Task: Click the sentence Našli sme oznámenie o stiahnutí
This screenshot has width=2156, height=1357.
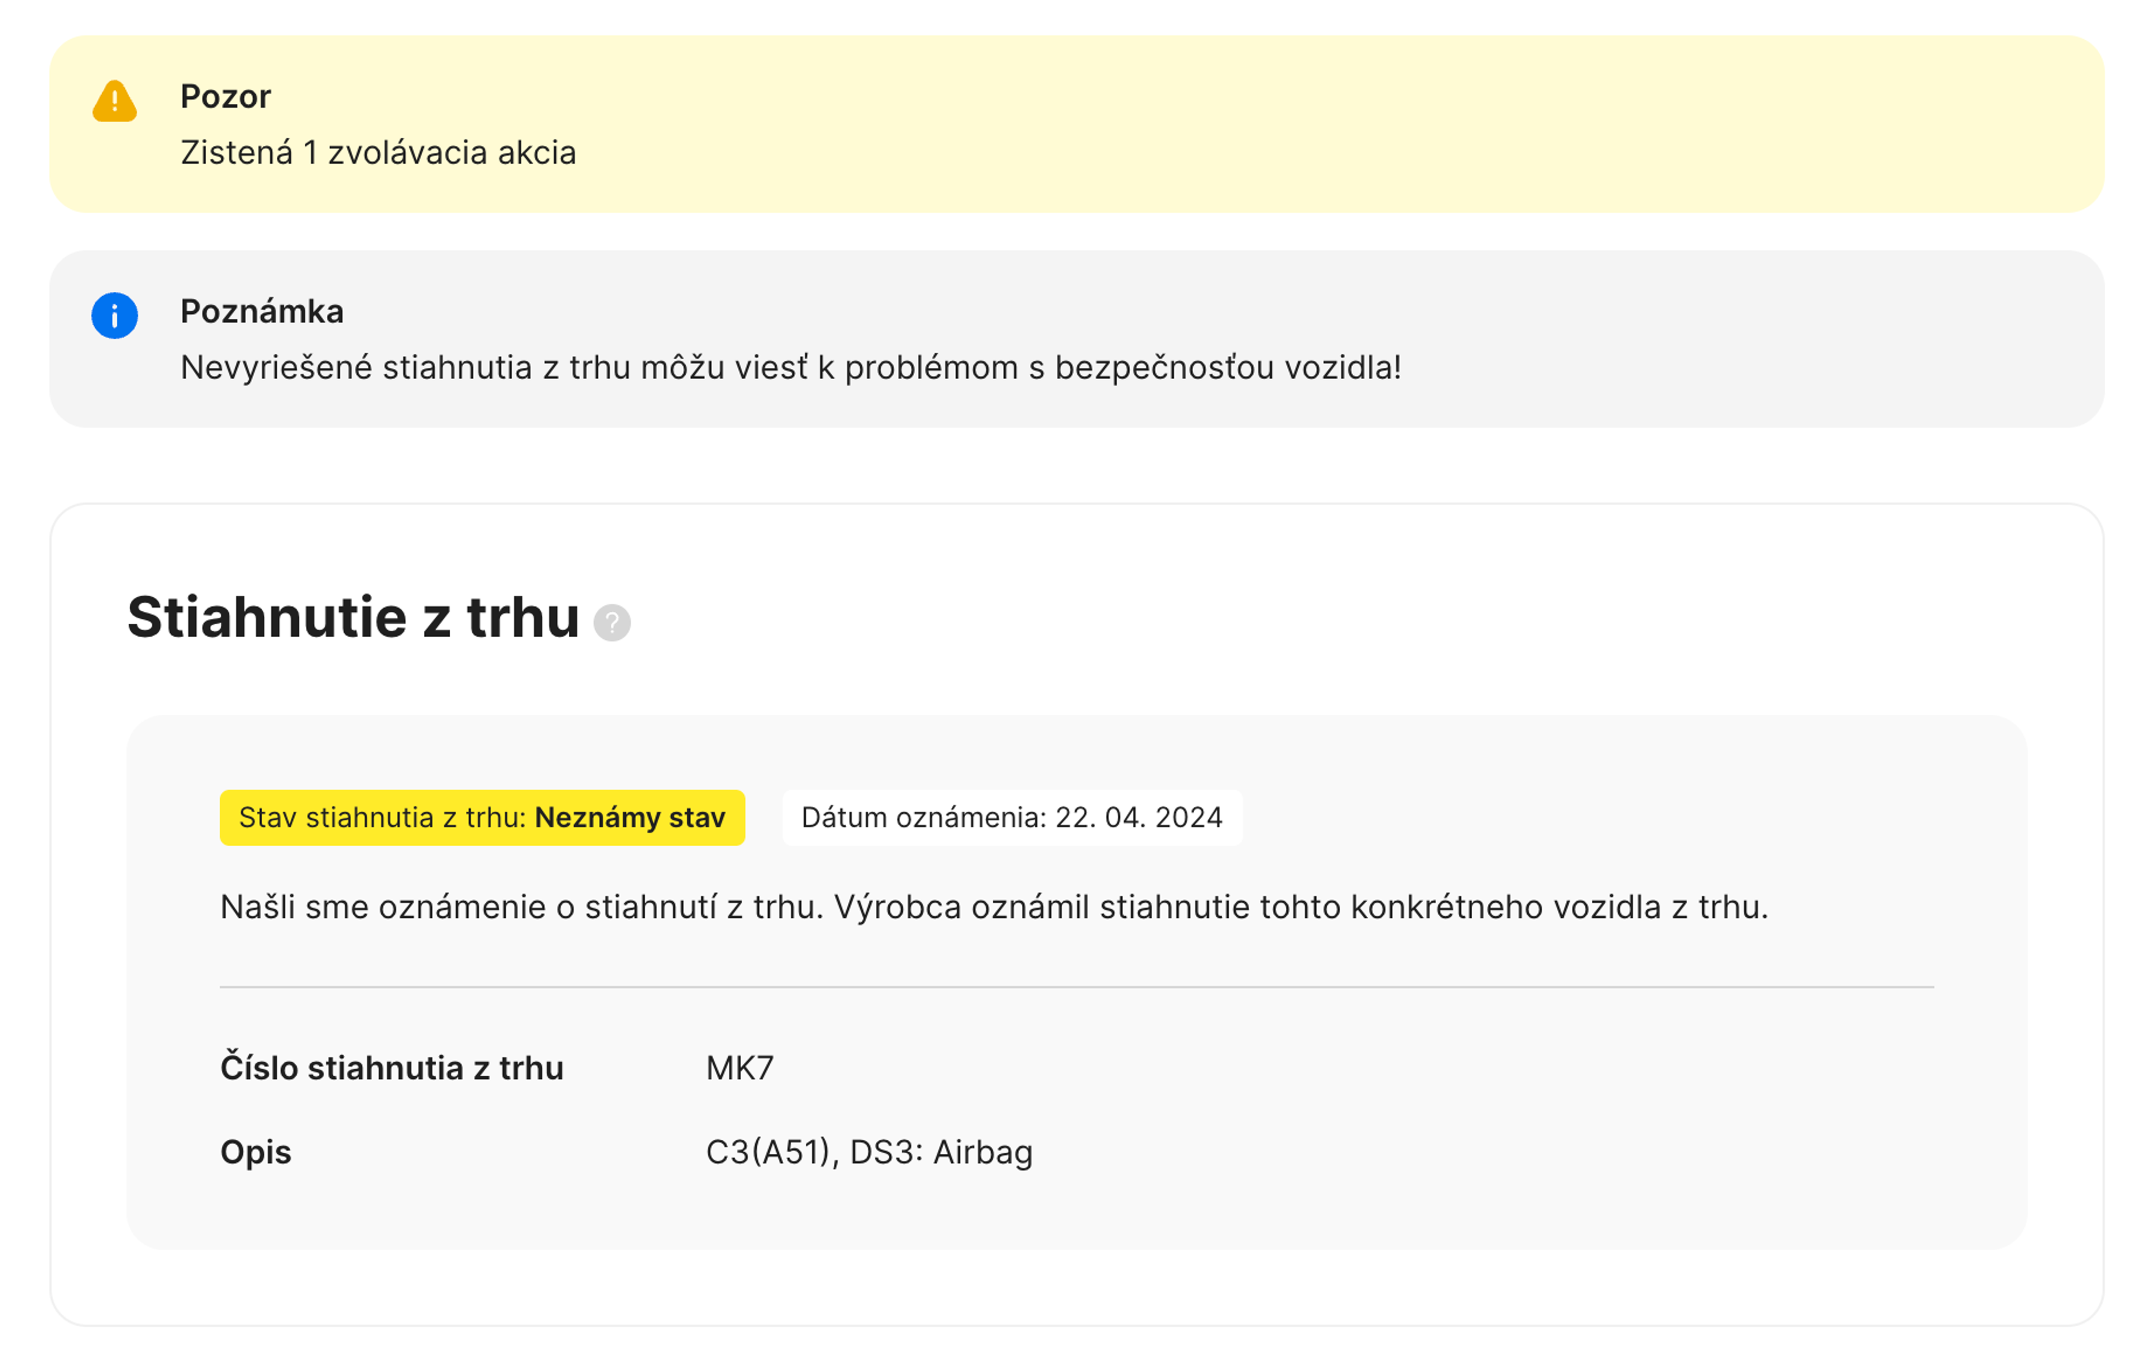Action: (994, 907)
